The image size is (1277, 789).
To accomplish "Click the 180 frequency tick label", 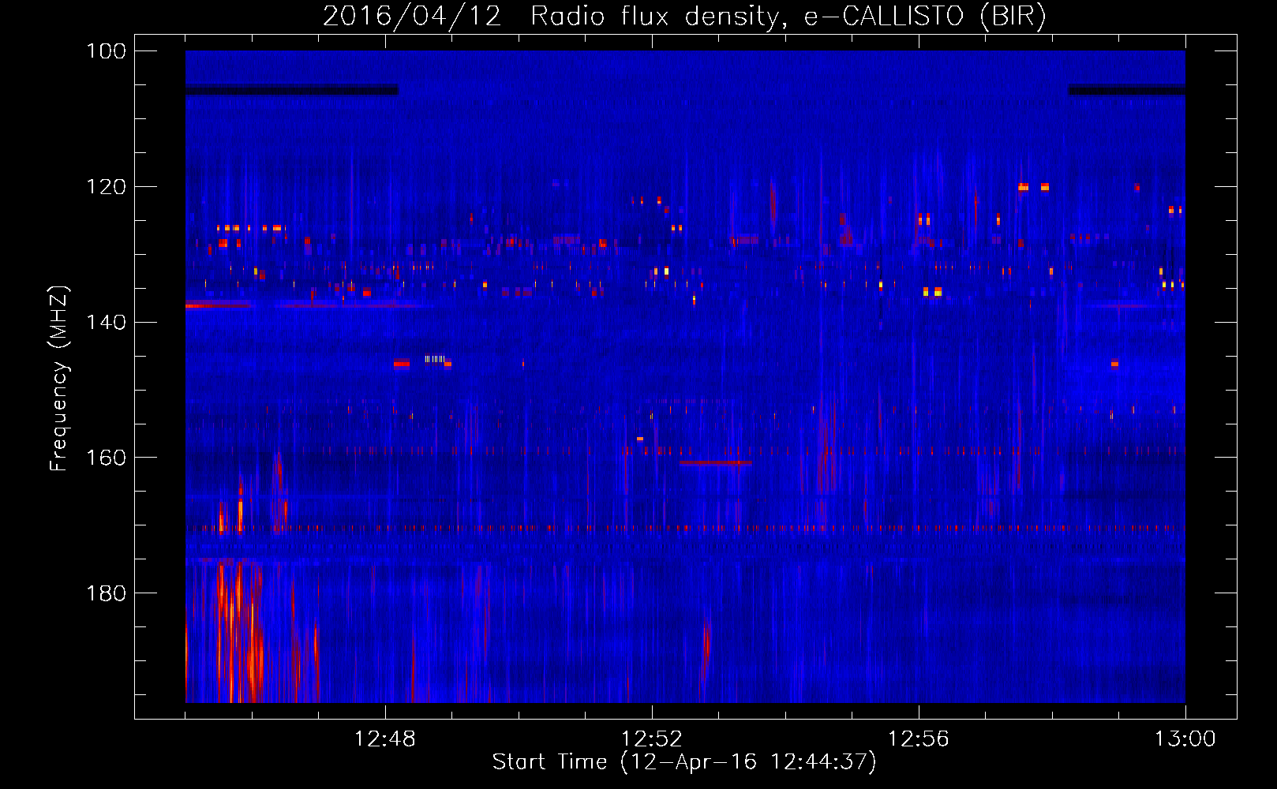I will click(106, 593).
